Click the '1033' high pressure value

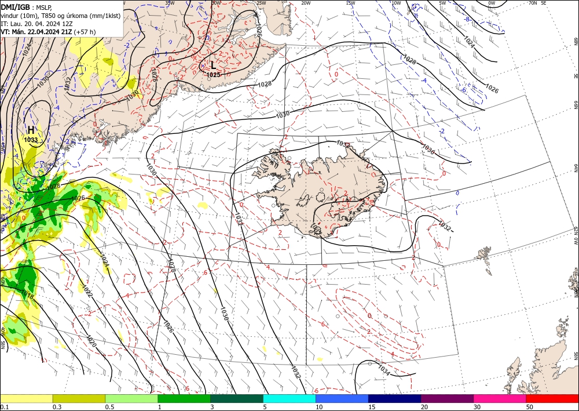pos(31,140)
